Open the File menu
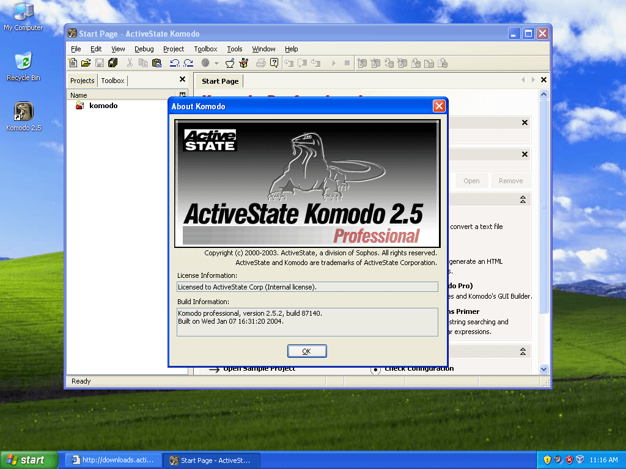 tap(76, 49)
